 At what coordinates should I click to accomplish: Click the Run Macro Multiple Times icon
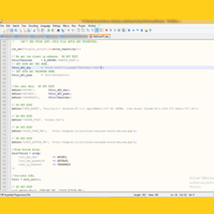119,30
